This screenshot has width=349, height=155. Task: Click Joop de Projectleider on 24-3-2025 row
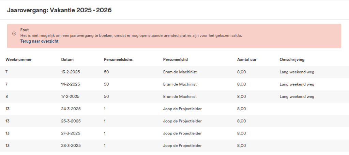pyautogui.click(x=182, y=109)
